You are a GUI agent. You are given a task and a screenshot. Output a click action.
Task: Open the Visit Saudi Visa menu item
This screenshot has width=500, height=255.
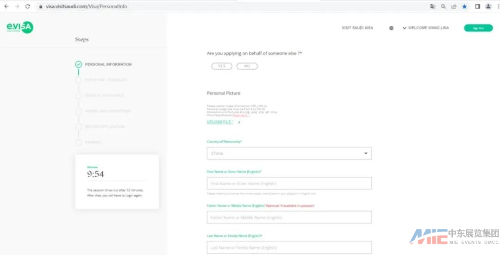tap(357, 28)
